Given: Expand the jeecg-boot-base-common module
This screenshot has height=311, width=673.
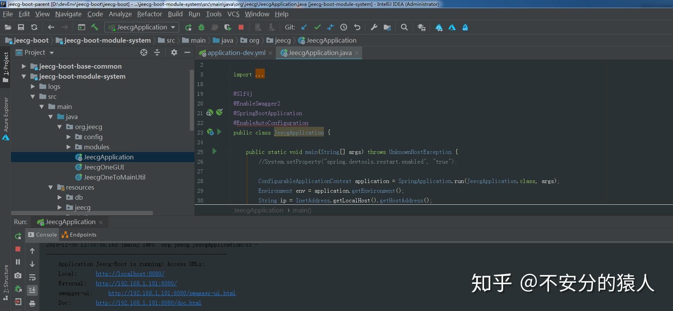Looking at the screenshot, I should [x=24, y=66].
